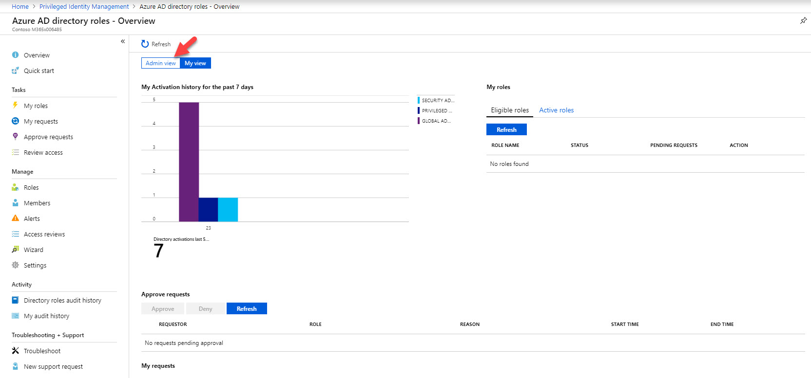Click the My roles lightning icon
Image resolution: width=811 pixels, height=378 pixels.
(x=15, y=106)
